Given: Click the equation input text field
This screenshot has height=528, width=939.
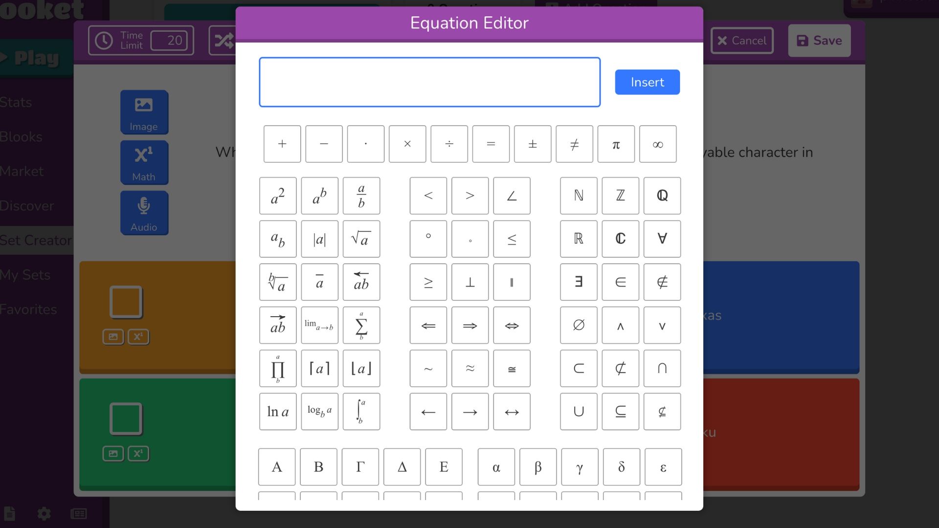Looking at the screenshot, I should point(429,82).
